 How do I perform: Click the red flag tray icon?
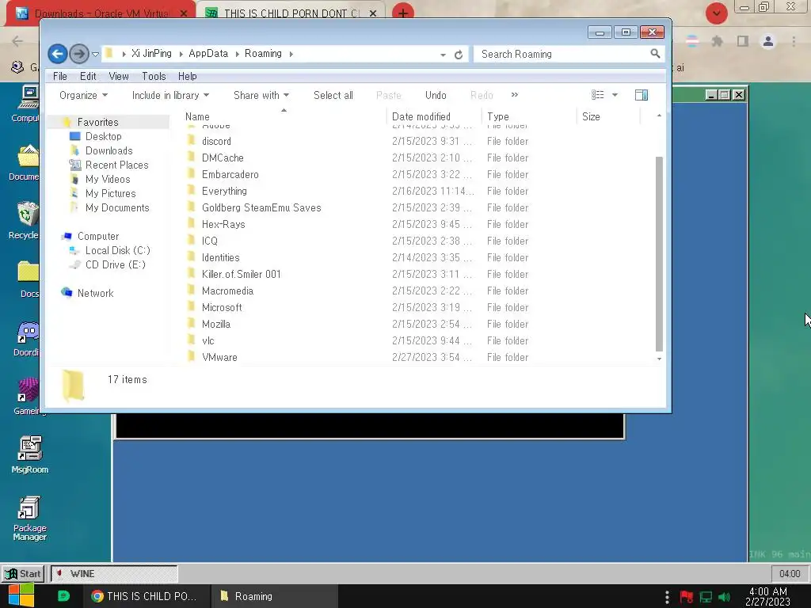(687, 597)
